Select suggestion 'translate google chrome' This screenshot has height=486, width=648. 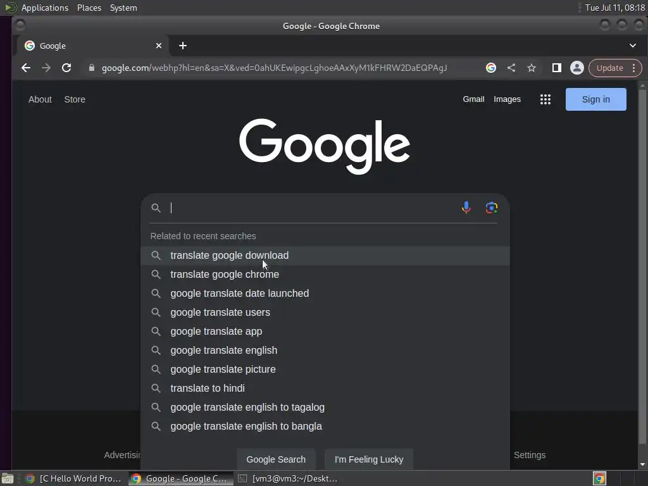pyautogui.click(x=325, y=275)
